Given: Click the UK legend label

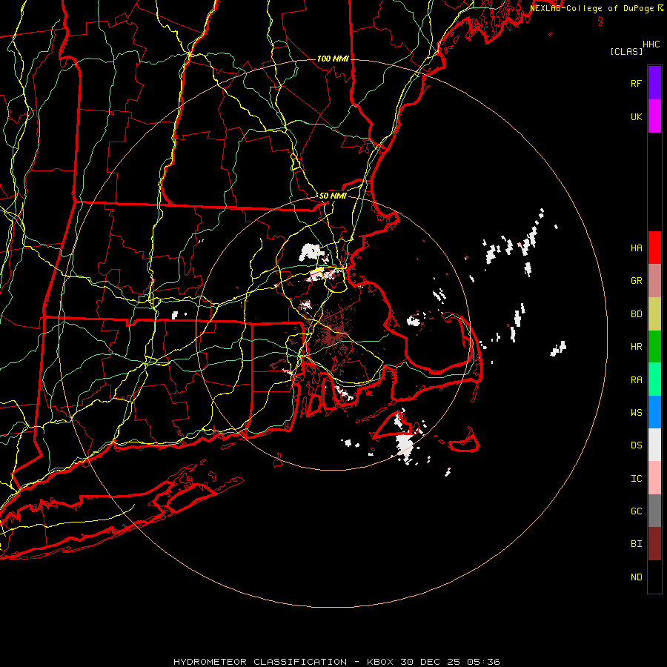Looking at the screenshot, I should point(637,116).
